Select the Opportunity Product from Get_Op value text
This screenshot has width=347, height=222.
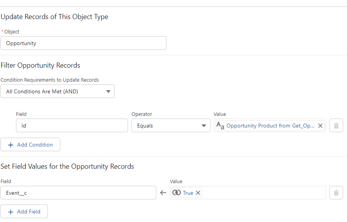click(270, 126)
